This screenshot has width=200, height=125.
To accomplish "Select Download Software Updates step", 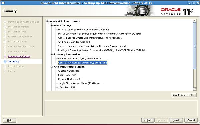I will pos(24,22).
